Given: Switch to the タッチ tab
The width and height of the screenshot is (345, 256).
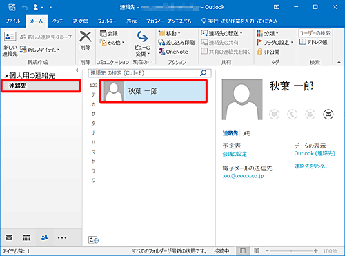Looking at the screenshot, I should [x=57, y=21].
